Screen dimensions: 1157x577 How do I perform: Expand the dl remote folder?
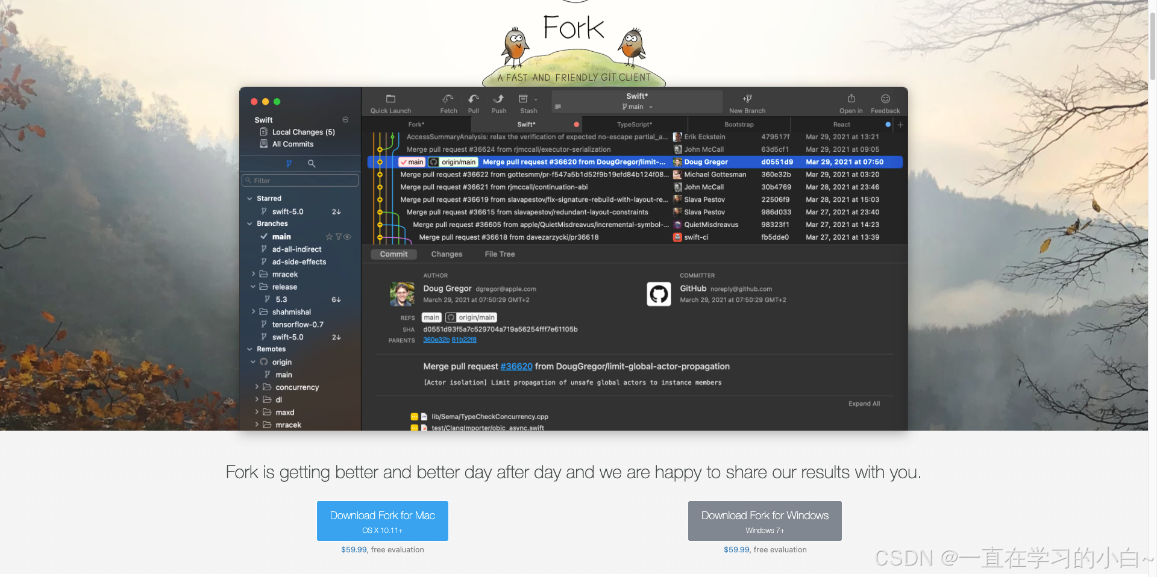click(257, 399)
